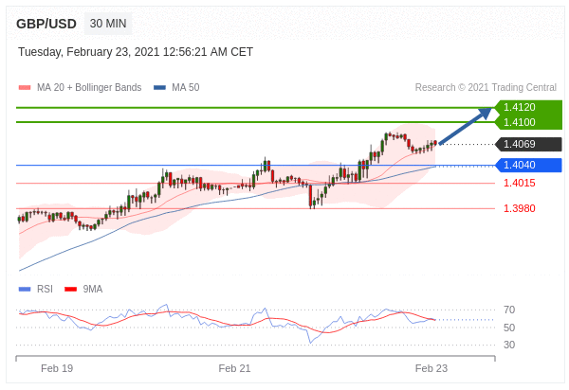Select the green 1.4100 resistance price tag
This screenshot has height=390, width=569.
[520, 122]
